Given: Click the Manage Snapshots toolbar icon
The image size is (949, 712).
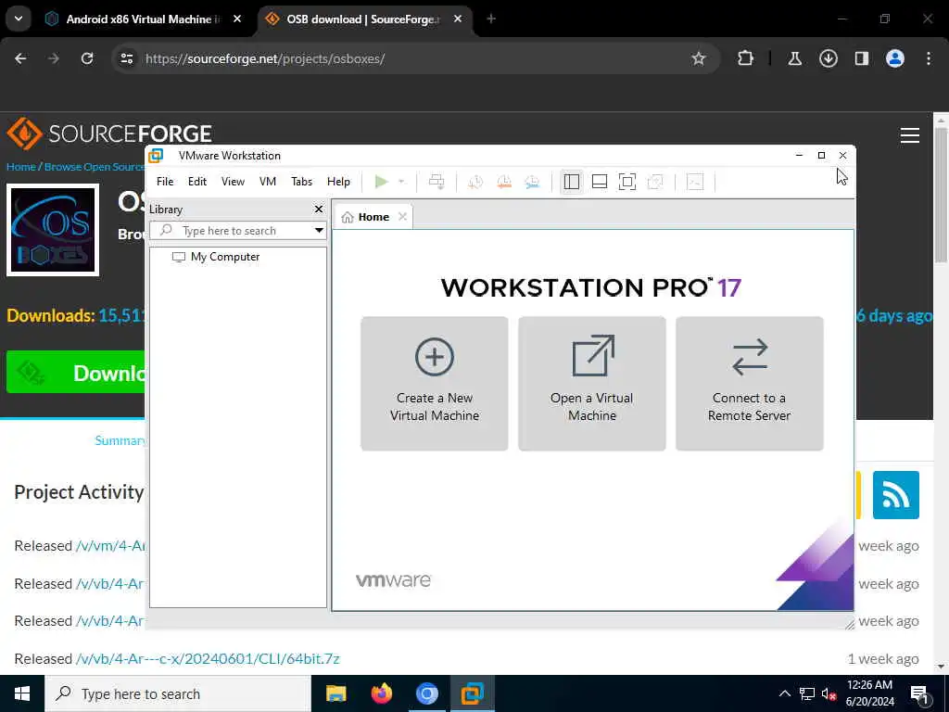Looking at the screenshot, I should tap(532, 182).
